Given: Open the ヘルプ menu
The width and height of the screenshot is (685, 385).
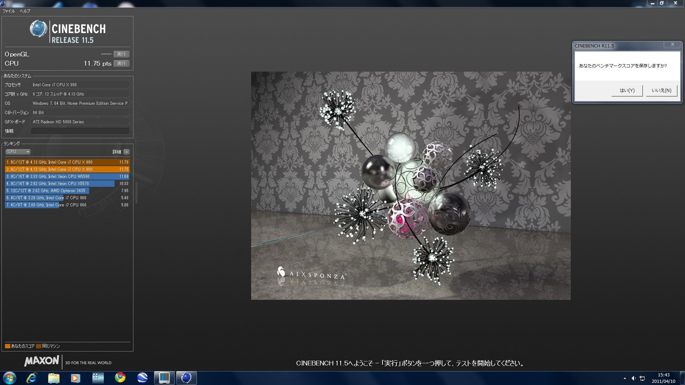Looking at the screenshot, I should [x=25, y=11].
